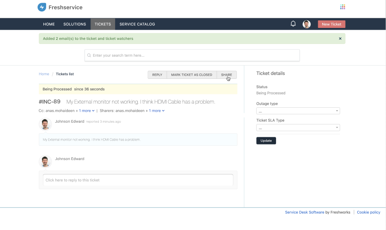Focus the search term input field
386x230 pixels.
click(x=192, y=55)
